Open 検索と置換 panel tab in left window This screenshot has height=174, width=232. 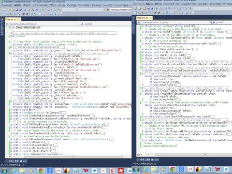(12, 161)
